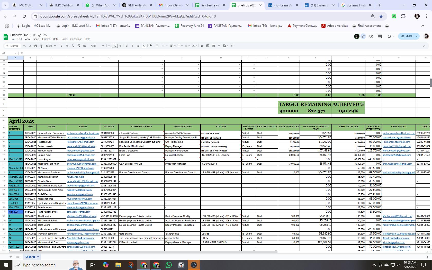Click the Create a filter icon
The image size is (432, 270).
(x=219, y=46)
